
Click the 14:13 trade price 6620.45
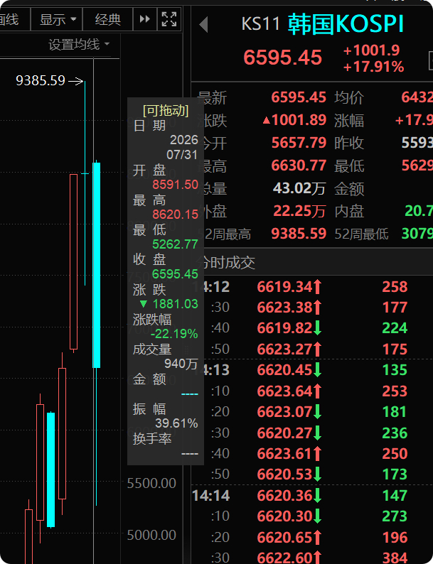pyautogui.click(x=284, y=370)
